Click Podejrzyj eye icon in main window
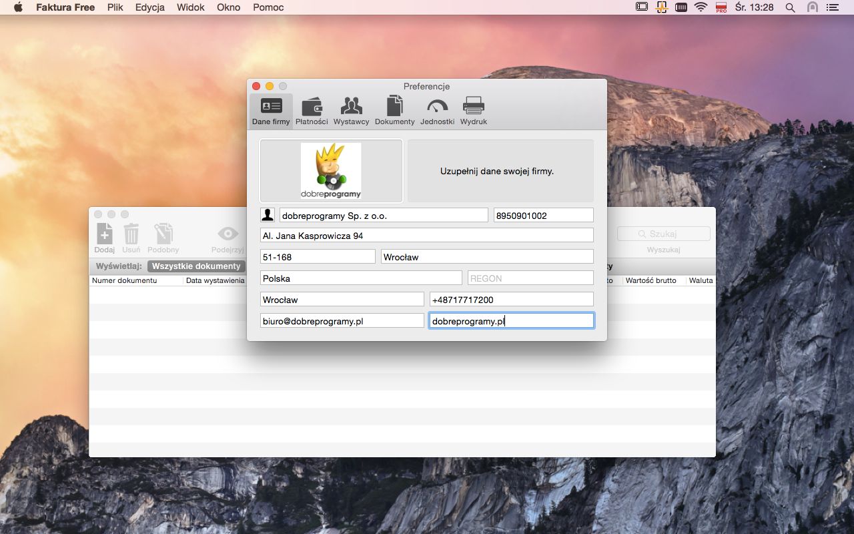Screen dimensions: 854x534 tap(228, 238)
